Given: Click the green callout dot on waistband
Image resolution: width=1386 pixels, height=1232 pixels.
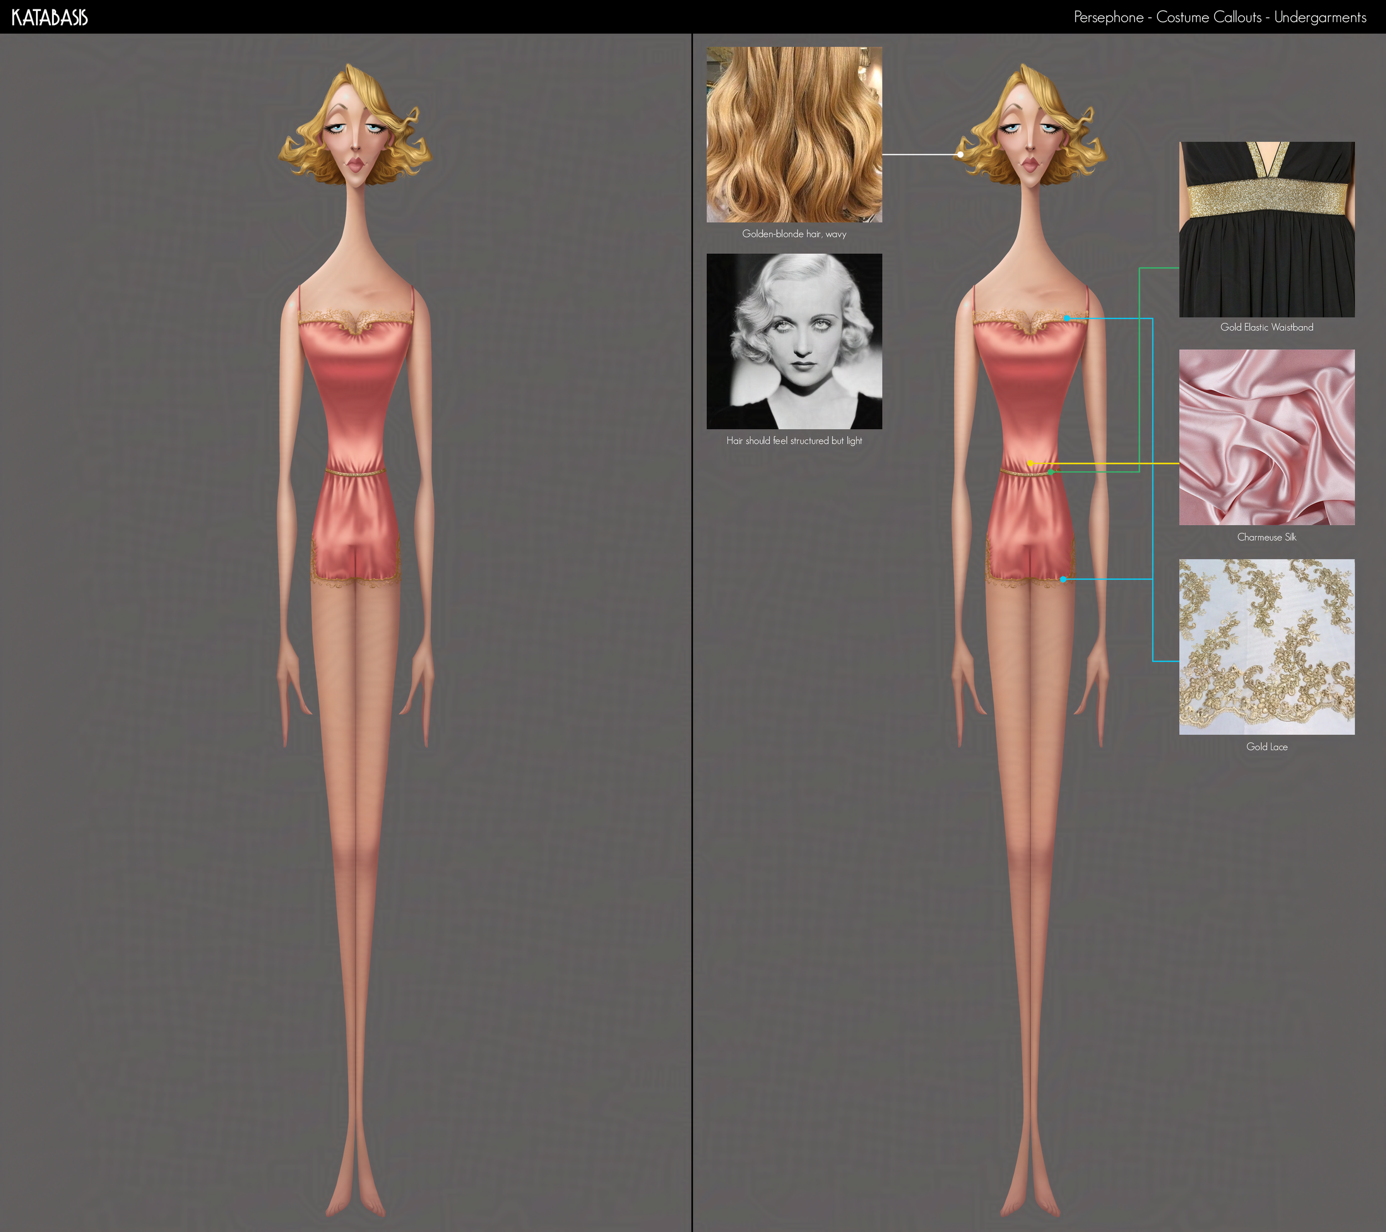Looking at the screenshot, I should [x=1051, y=472].
